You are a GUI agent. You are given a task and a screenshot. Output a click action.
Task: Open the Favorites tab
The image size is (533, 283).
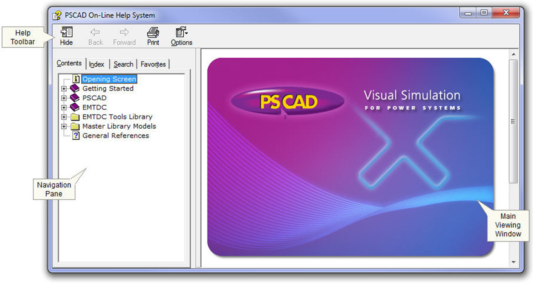pyautogui.click(x=153, y=65)
